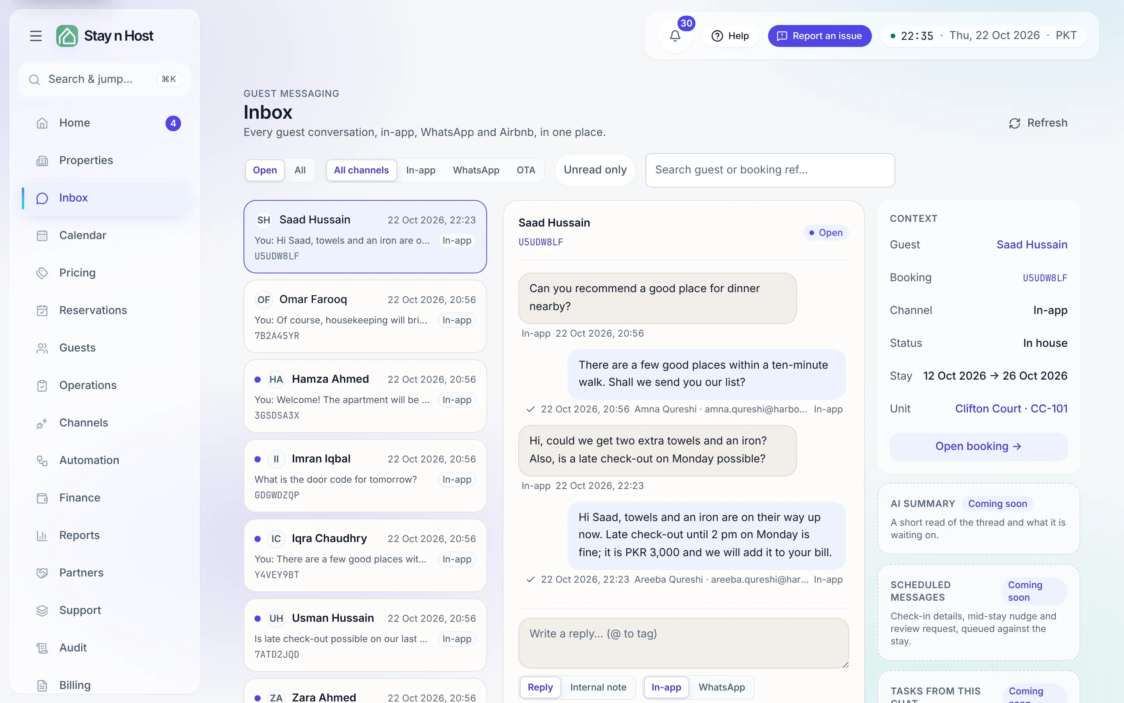The width and height of the screenshot is (1124, 703).
Task: Click the Automation workflow icon
Action: [x=42, y=461]
